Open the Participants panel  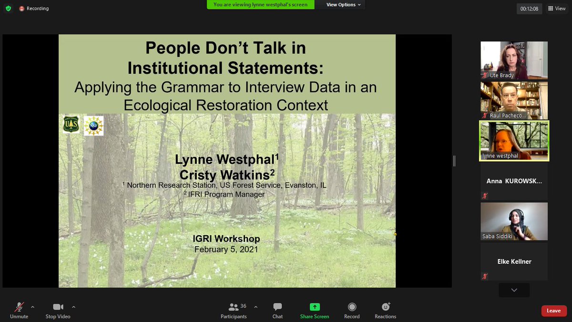(234, 311)
